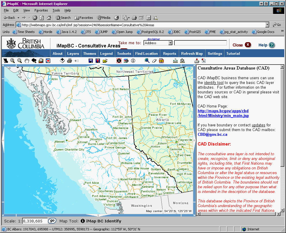286x233 pixels.
Task: Click the yellow report table icon
Action: (x=161, y=61)
